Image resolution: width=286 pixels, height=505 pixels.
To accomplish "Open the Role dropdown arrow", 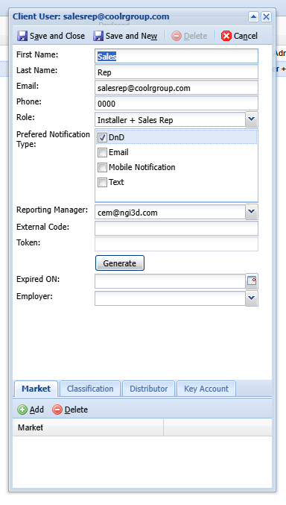I will (252, 119).
